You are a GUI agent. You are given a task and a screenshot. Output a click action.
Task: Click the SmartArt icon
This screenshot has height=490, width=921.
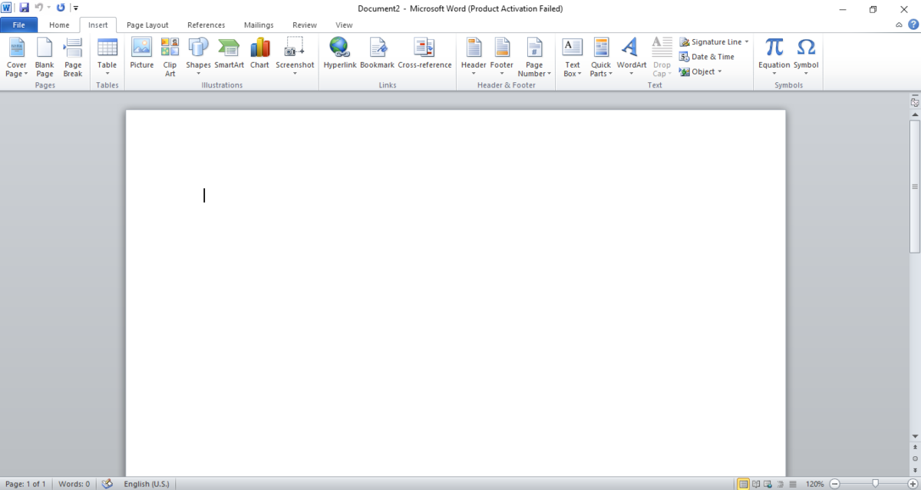click(x=229, y=55)
